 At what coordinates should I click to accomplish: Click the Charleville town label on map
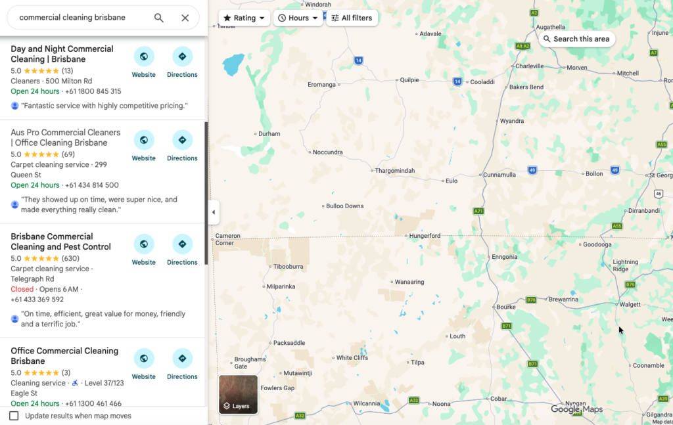pos(529,66)
